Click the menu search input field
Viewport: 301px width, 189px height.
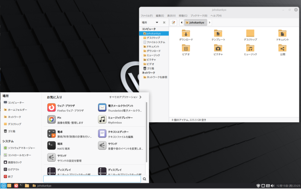coord(92,179)
